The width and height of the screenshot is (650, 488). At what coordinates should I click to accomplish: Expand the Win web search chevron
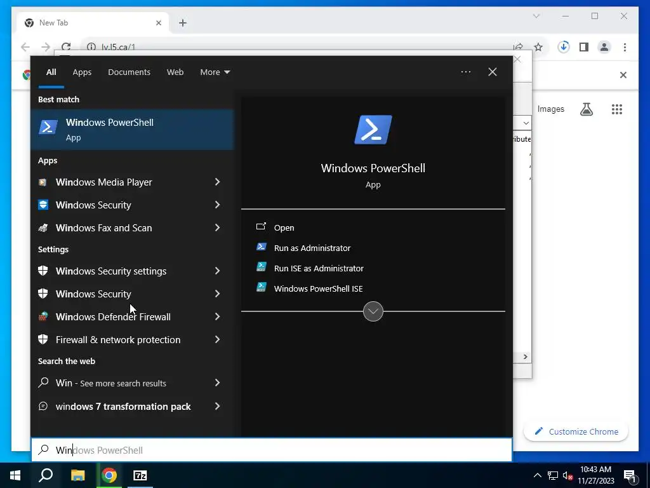tap(217, 383)
